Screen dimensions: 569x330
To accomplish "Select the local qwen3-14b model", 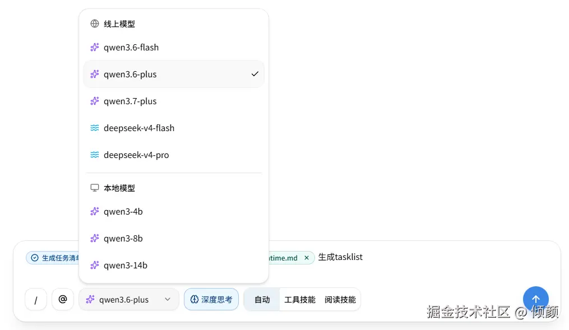I will pos(174,265).
